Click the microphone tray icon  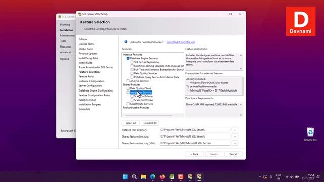[271, 177]
